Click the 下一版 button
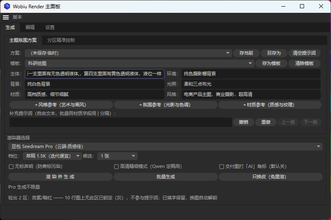The image size is (331, 220). click(311, 122)
